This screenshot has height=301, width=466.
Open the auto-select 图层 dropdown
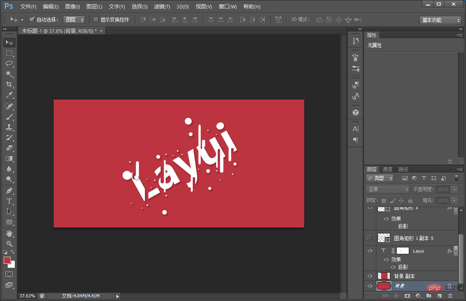click(74, 20)
